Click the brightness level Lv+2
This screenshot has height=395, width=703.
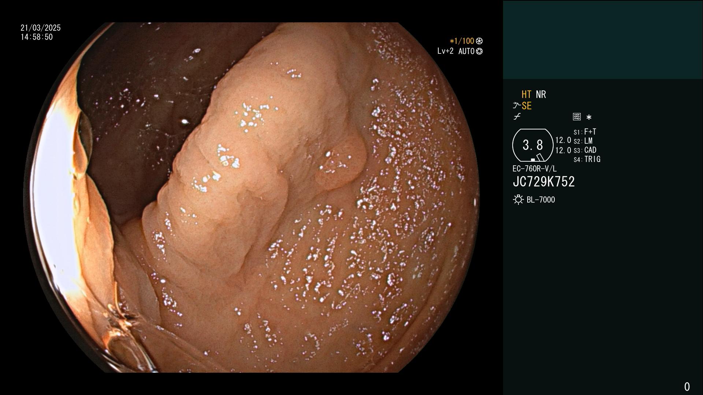(x=445, y=51)
